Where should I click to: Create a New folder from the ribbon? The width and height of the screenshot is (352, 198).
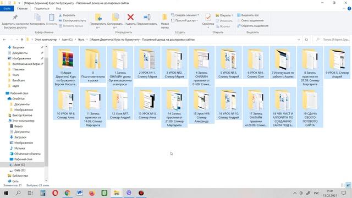165,21
